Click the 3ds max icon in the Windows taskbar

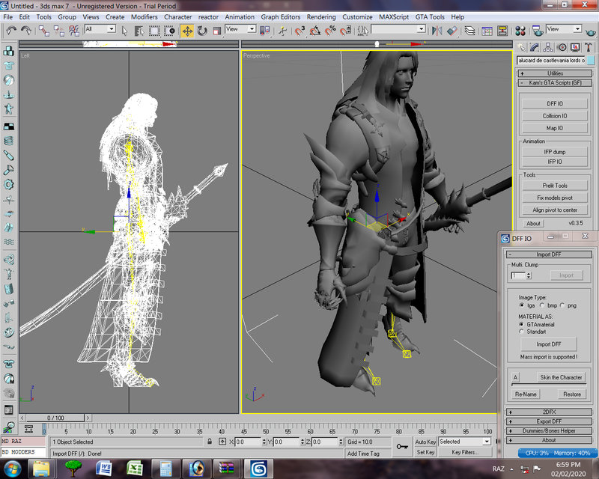click(258, 469)
